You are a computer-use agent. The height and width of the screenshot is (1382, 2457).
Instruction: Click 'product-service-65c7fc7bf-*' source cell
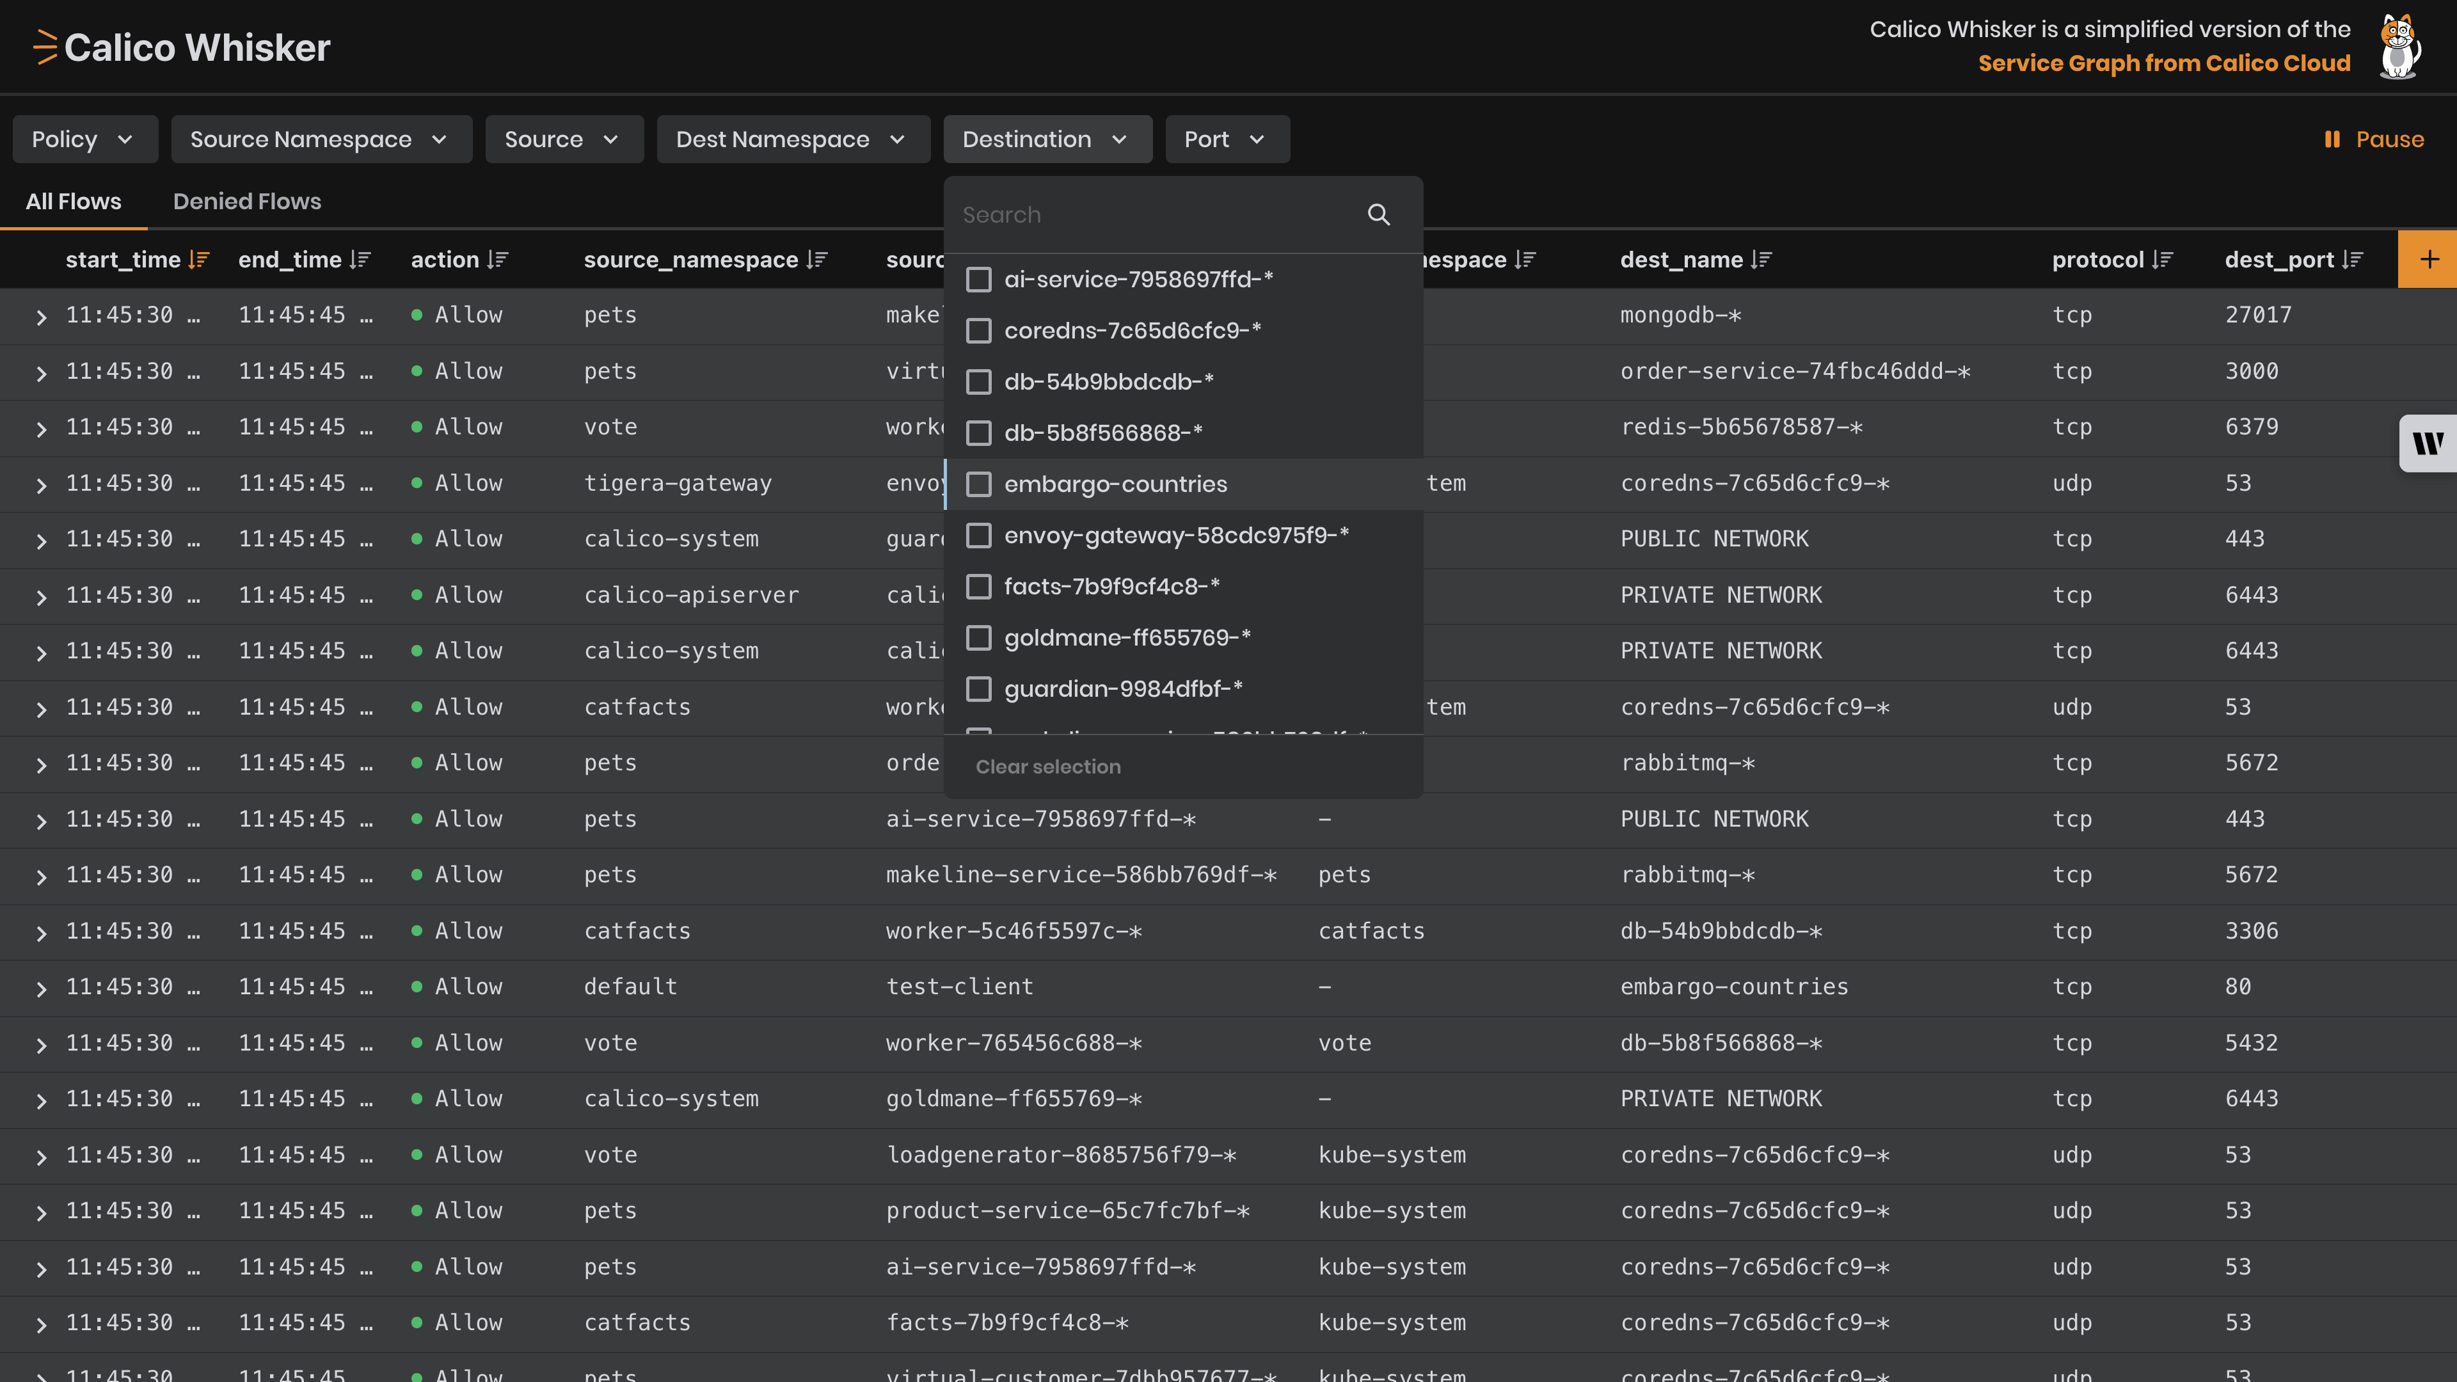click(x=1067, y=1211)
